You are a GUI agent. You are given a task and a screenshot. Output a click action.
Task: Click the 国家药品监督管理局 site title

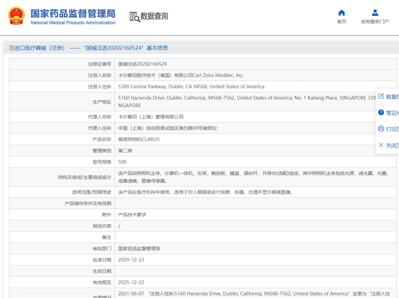pyautogui.click(x=73, y=13)
